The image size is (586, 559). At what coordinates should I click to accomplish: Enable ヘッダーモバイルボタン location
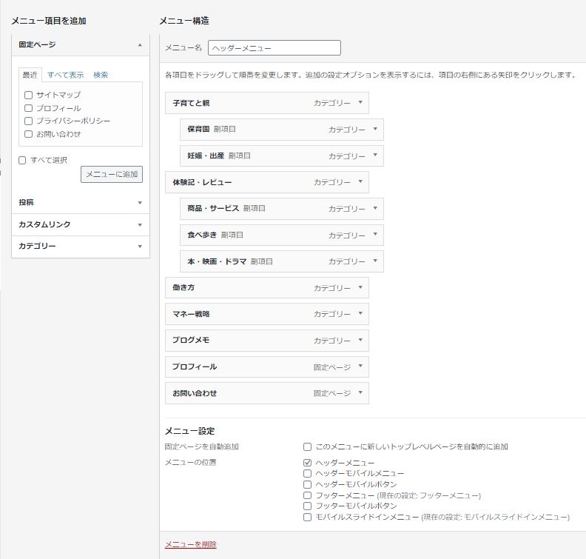[307, 484]
